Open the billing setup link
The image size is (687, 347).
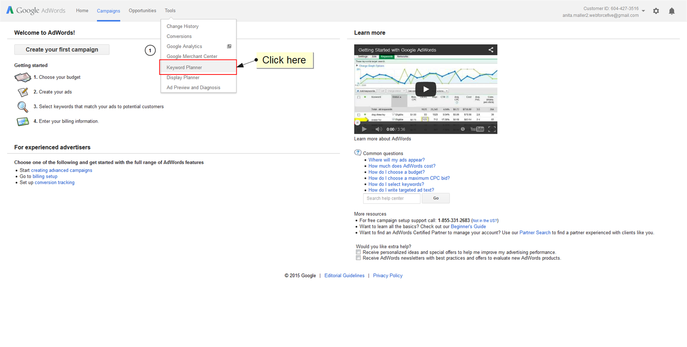coord(45,176)
